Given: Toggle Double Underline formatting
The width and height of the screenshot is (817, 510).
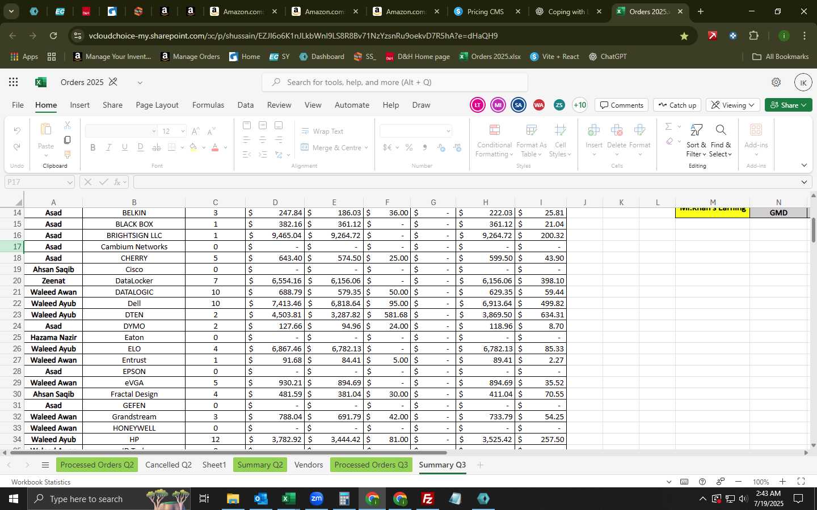Looking at the screenshot, I should [140, 147].
